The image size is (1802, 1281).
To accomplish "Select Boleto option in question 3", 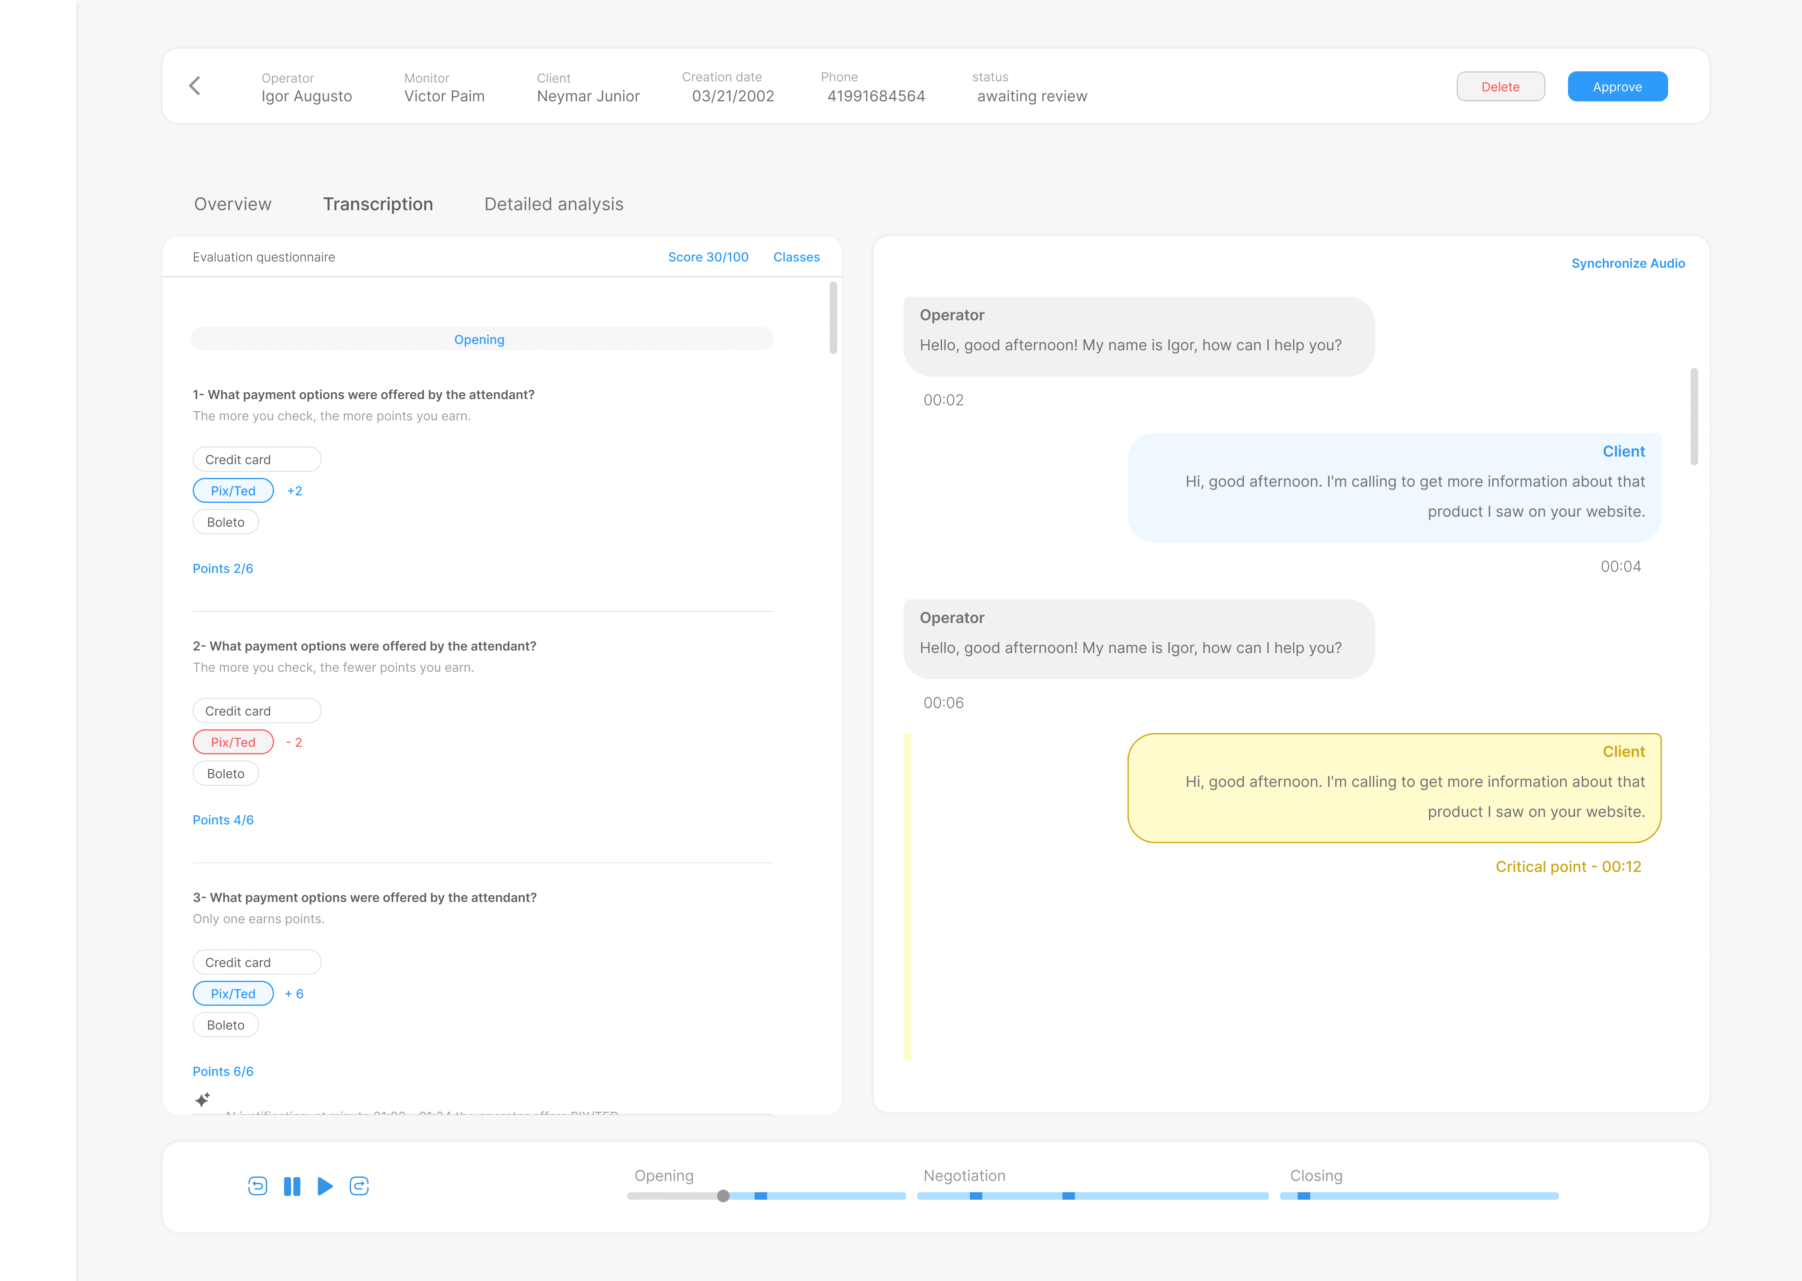I will tap(226, 1025).
